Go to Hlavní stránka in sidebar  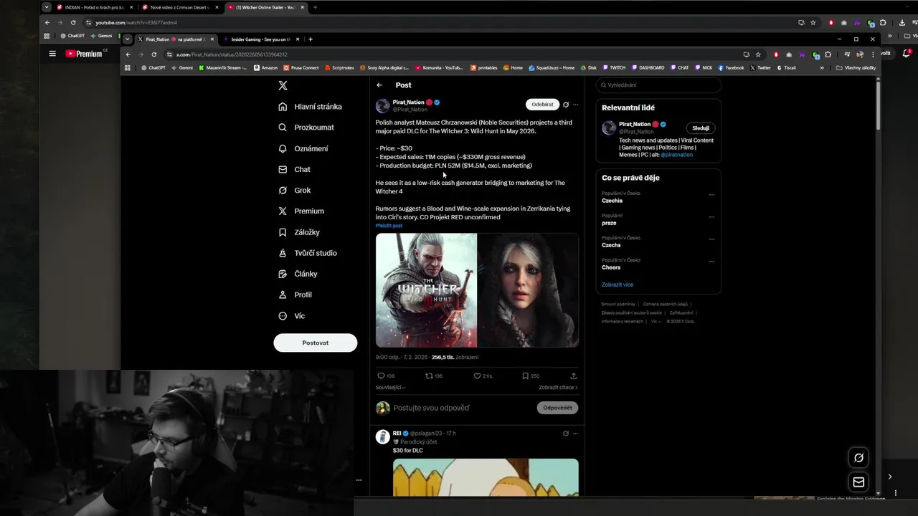point(310,107)
